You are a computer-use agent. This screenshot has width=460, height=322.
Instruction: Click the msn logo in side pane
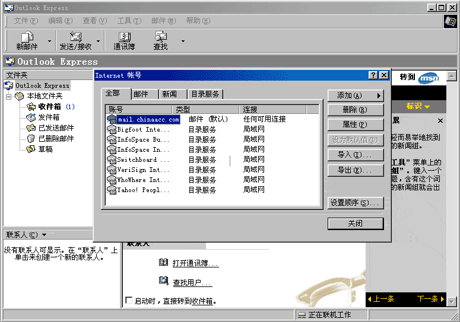point(429,78)
